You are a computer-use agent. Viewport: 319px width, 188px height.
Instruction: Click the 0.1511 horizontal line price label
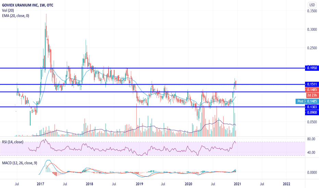tap(312, 84)
